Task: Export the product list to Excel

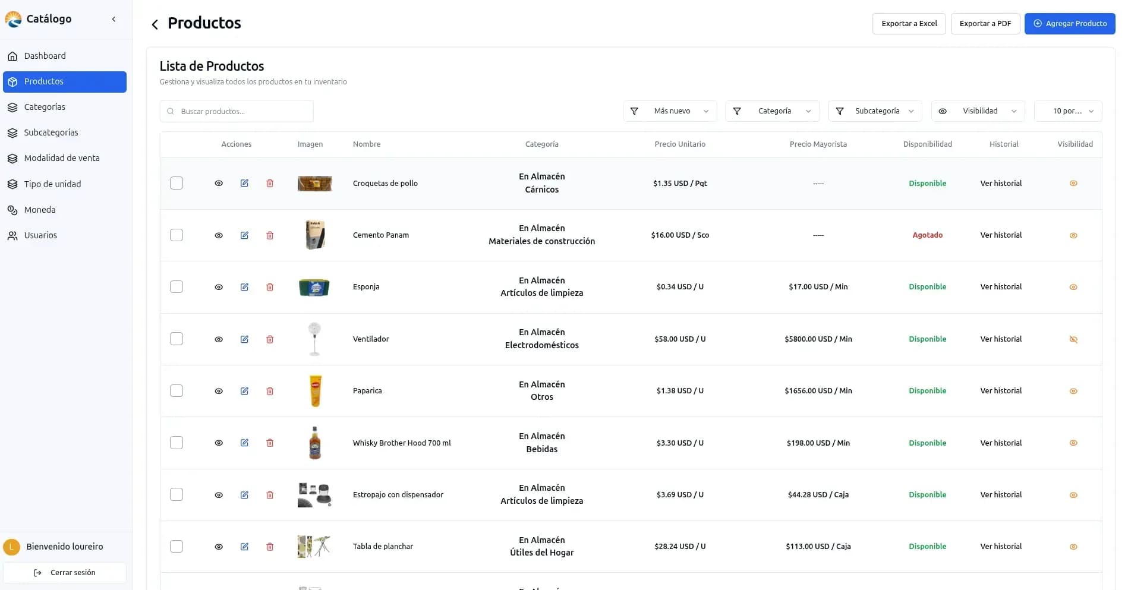Action: [x=909, y=24]
